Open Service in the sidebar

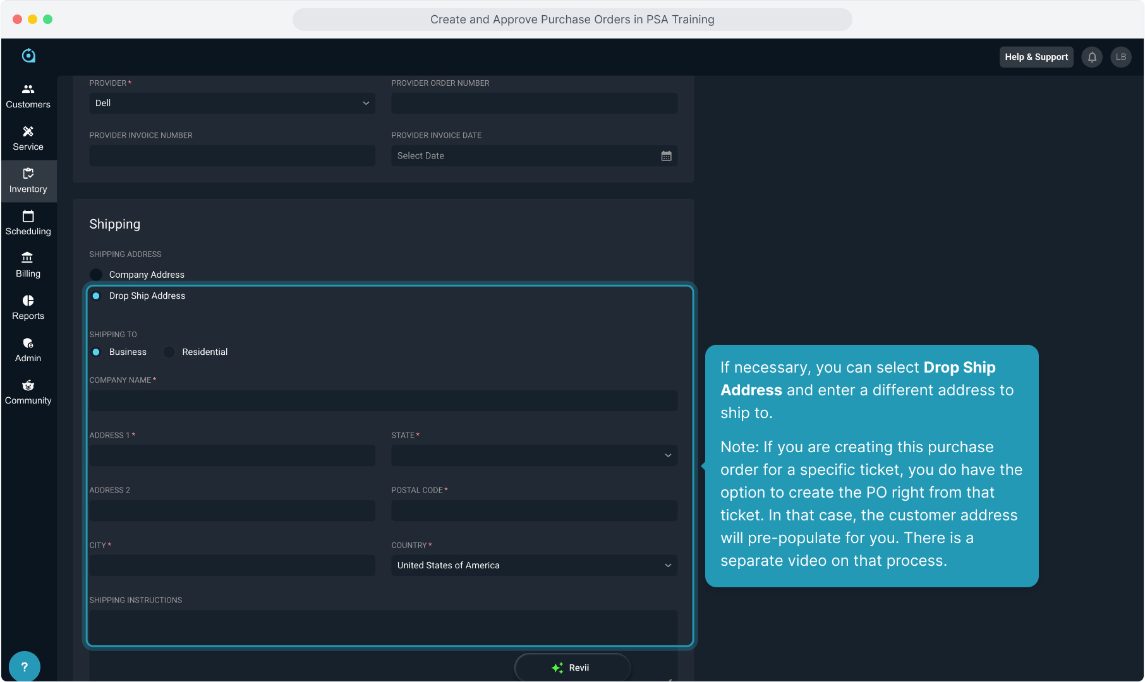[x=28, y=138]
